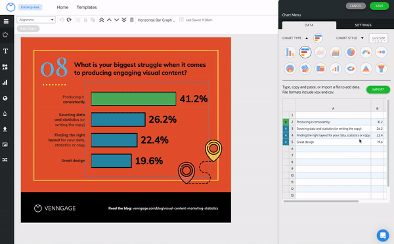The image size is (394, 244).
Task: Open the Text tool in left sidebar
Action: [5, 51]
